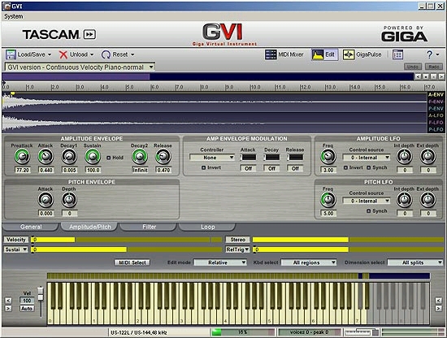Click the list view icon beside GigaPulse
Screen dimensions: 447x338
click(397, 54)
